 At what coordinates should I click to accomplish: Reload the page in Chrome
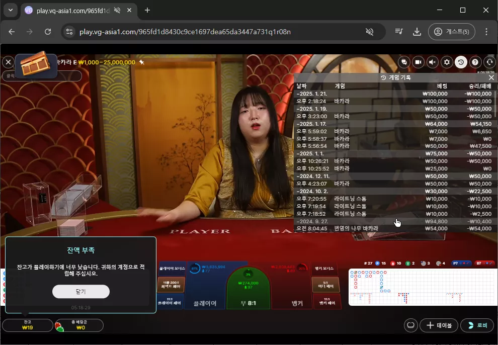(x=48, y=32)
